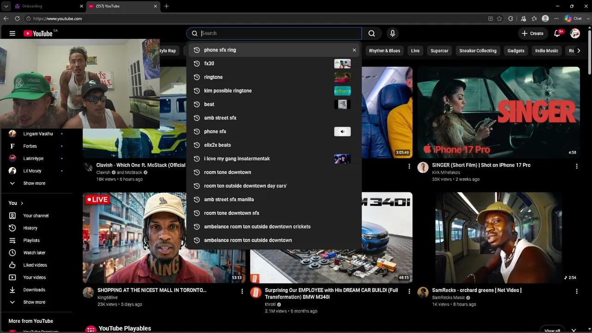The image size is (592, 333).
Task: Choose the 'elix2x beats' search suggestion
Action: pyautogui.click(x=274, y=145)
